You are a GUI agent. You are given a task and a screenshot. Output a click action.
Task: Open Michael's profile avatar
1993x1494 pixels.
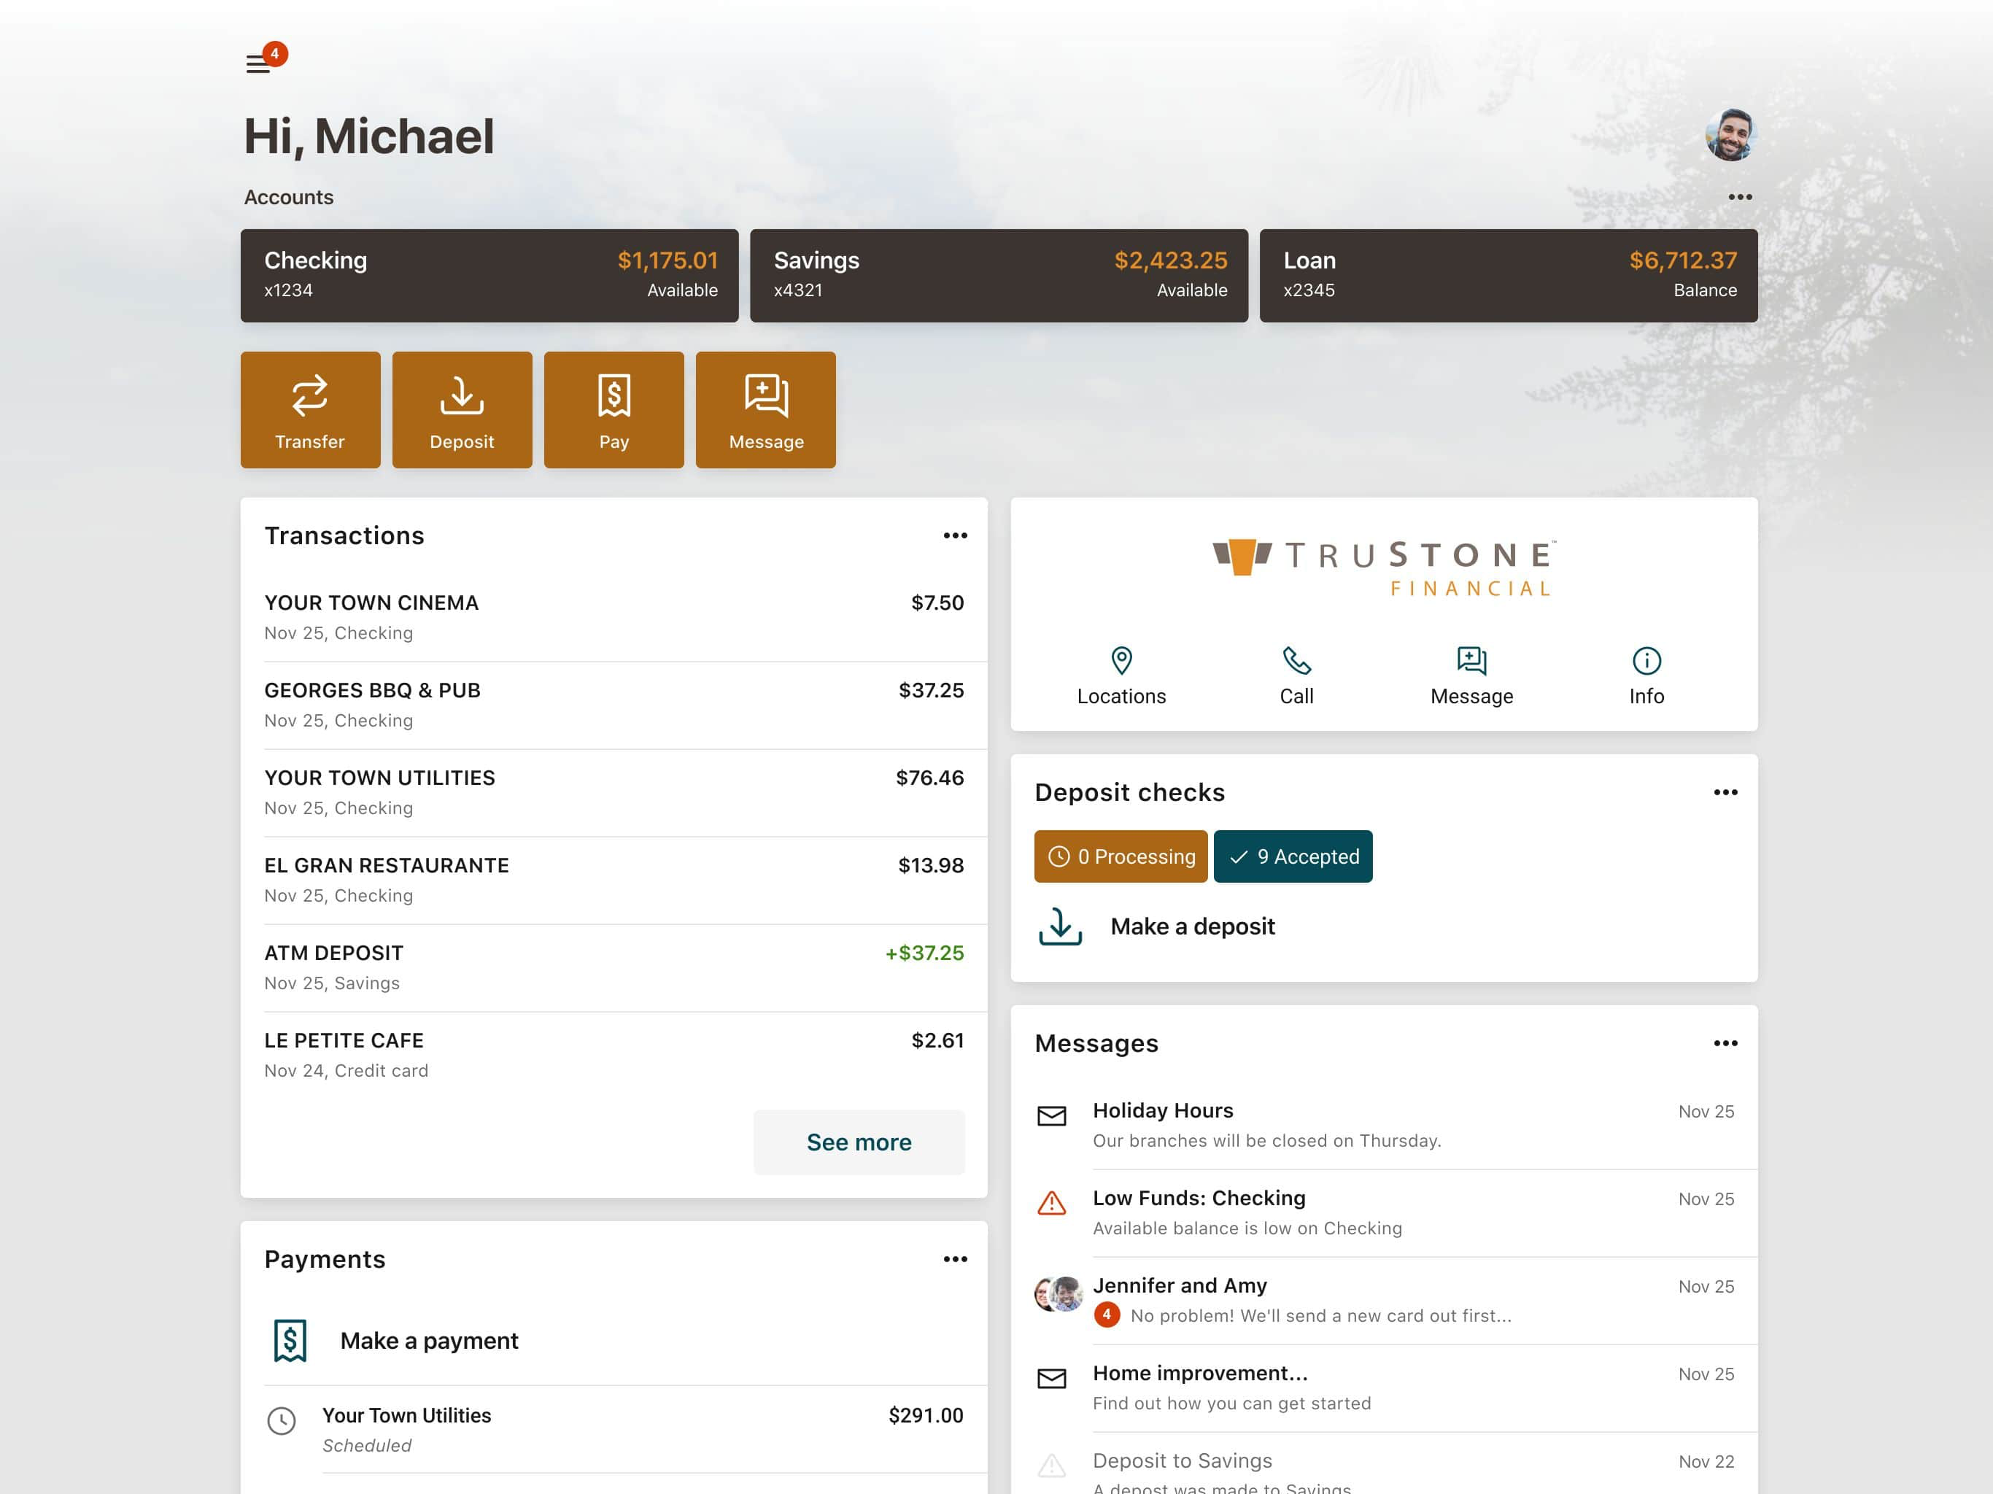tap(1730, 135)
